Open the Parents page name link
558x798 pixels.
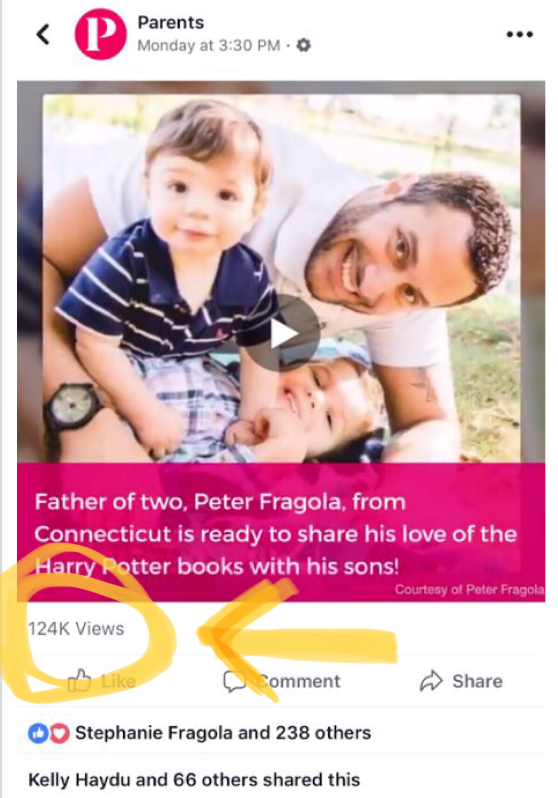(x=171, y=22)
